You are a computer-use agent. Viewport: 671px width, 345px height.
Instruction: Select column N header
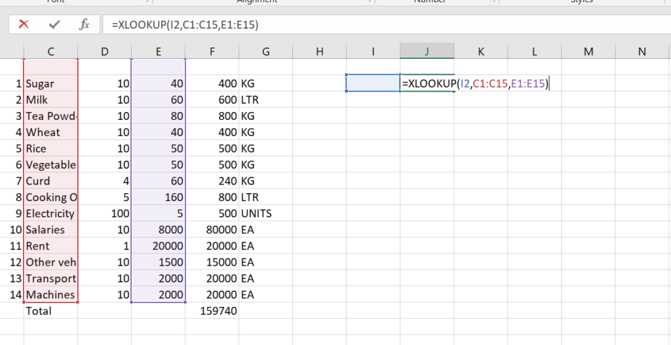tap(642, 52)
